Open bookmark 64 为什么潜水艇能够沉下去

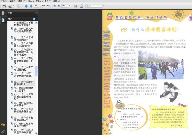tap(23, 52)
